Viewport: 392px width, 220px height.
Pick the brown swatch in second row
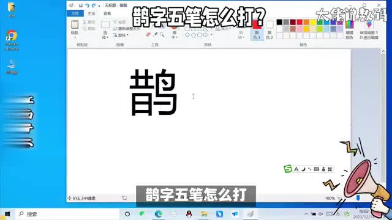click(x=293, y=29)
